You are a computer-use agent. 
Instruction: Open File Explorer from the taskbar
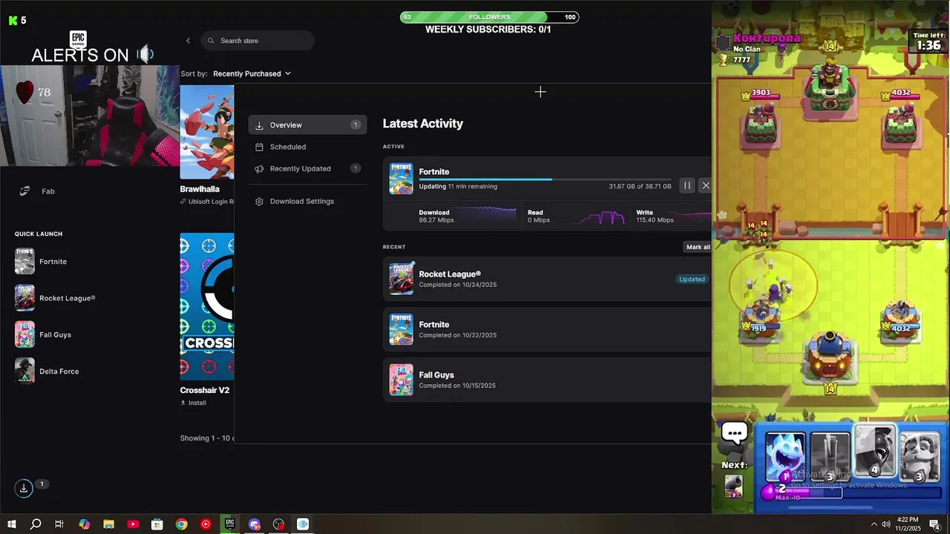(x=108, y=524)
